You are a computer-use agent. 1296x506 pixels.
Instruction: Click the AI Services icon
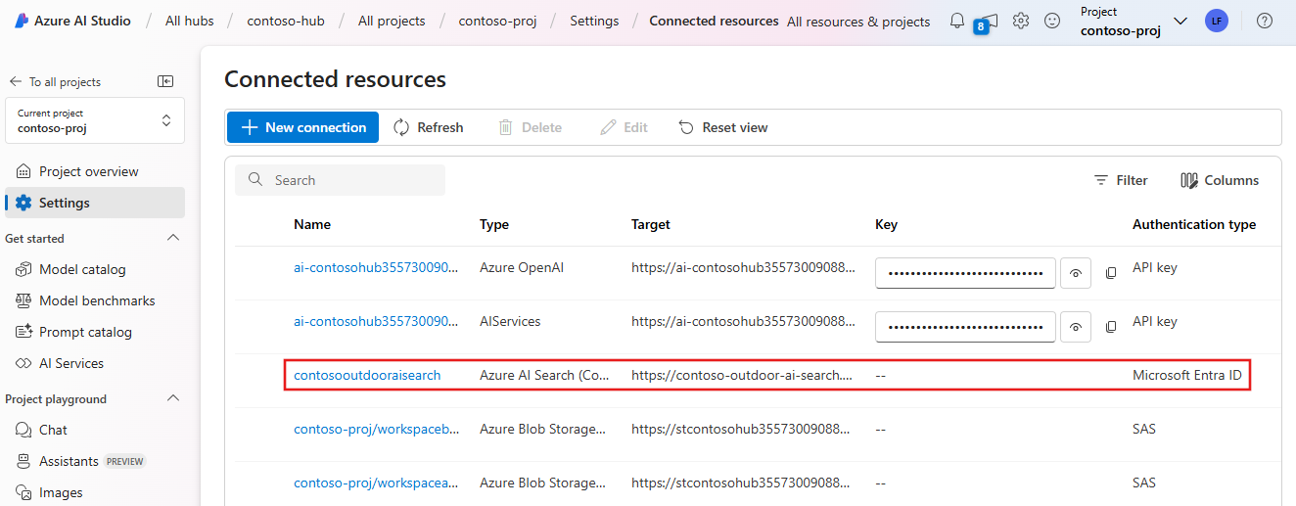click(23, 363)
